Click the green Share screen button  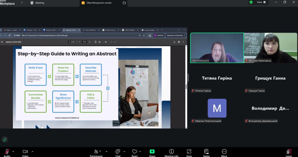coord(152,152)
